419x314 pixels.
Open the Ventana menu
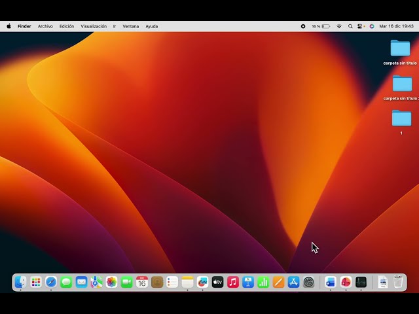point(131,26)
